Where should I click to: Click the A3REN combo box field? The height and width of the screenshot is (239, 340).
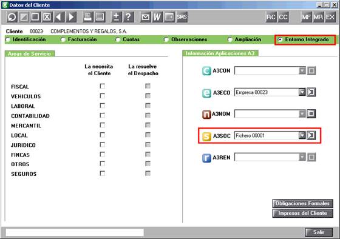270,157
